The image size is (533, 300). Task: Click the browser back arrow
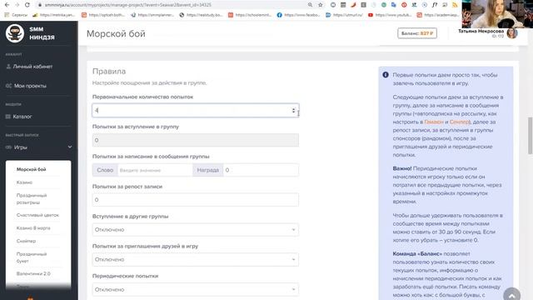pos(7,5)
